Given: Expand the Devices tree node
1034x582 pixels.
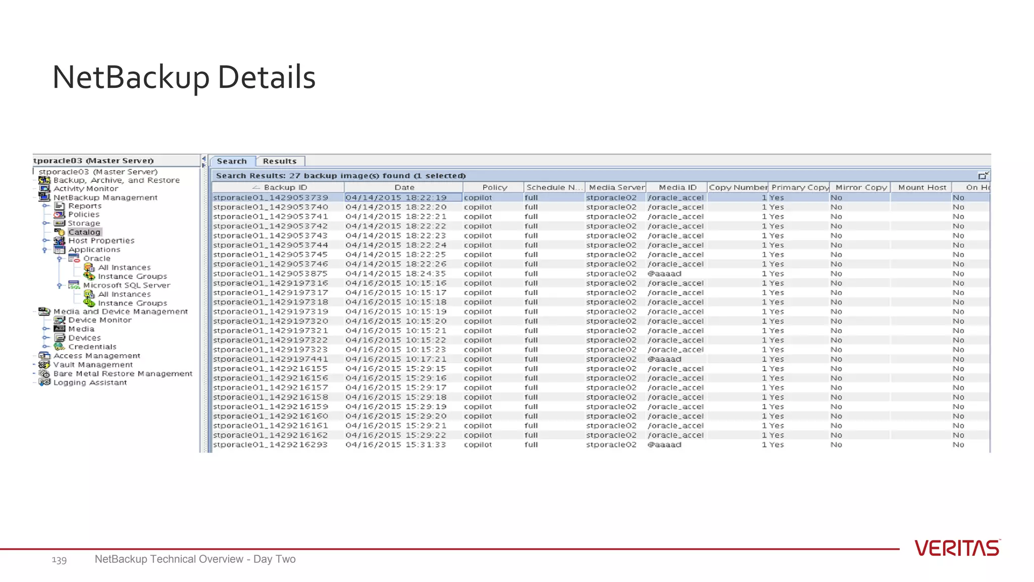Looking at the screenshot, I should click(45, 338).
